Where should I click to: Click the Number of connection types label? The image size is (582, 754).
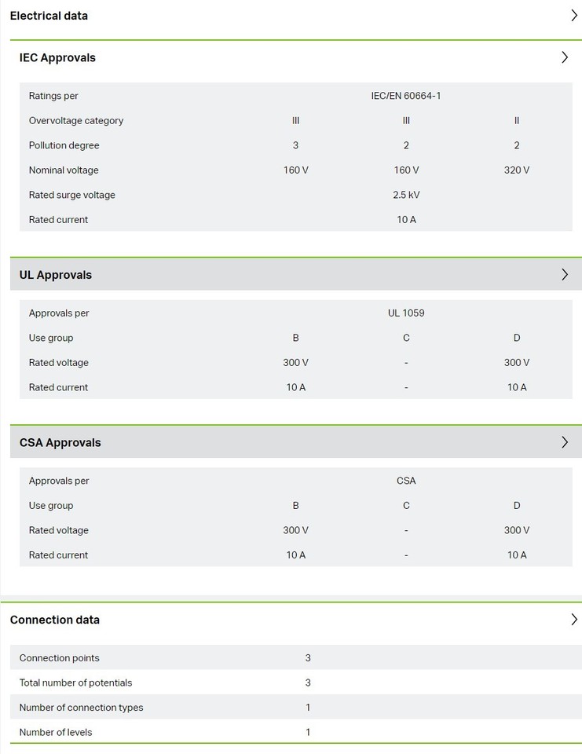click(82, 708)
